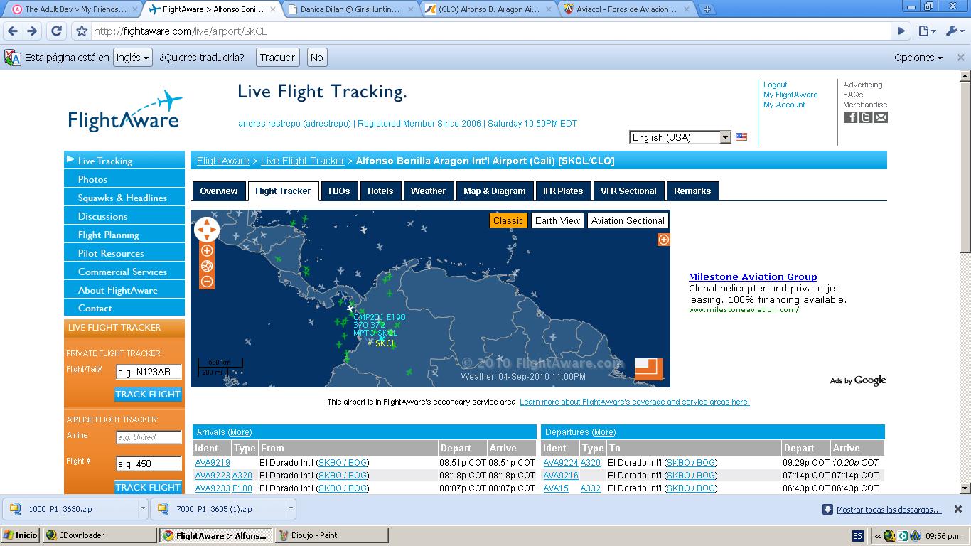
Task: Switch map to Aviation Sectional view
Action: pyautogui.click(x=628, y=220)
